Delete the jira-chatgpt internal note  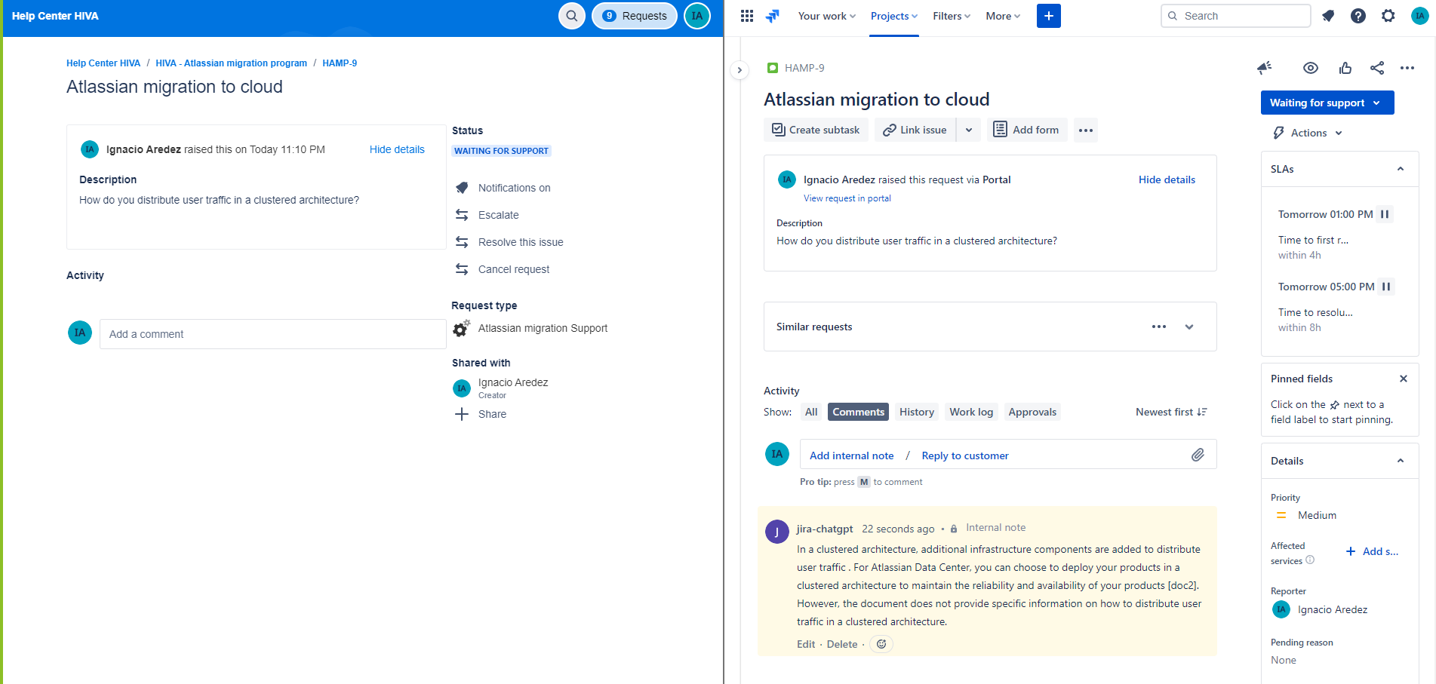point(842,644)
